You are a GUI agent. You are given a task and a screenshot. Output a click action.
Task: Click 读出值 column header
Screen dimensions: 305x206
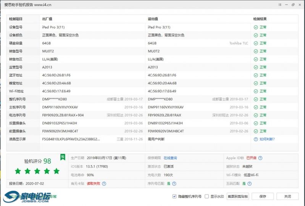(x=153, y=19)
